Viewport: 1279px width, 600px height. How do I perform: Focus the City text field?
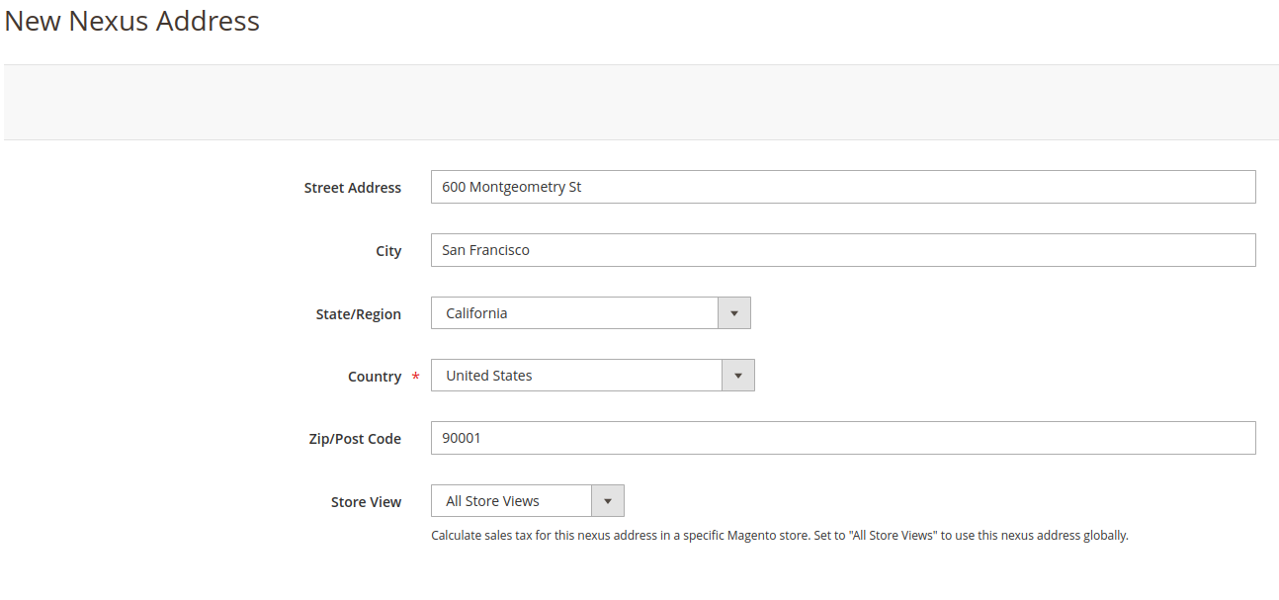click(x=842, y=250)
